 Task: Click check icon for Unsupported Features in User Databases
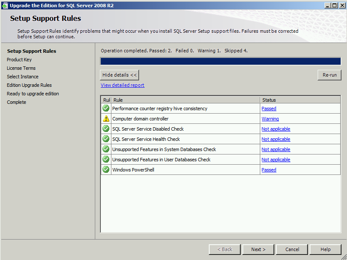point(106,159)
